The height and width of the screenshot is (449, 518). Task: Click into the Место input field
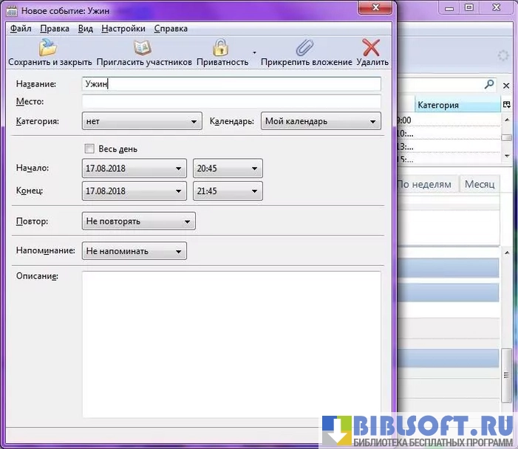coord(231,101)
